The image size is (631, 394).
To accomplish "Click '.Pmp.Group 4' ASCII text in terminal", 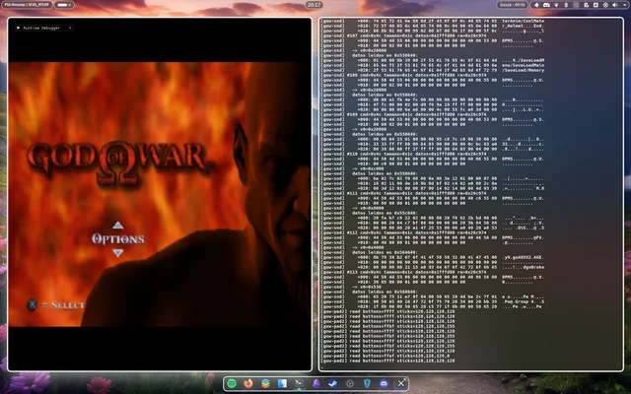I will coord(520,301).
